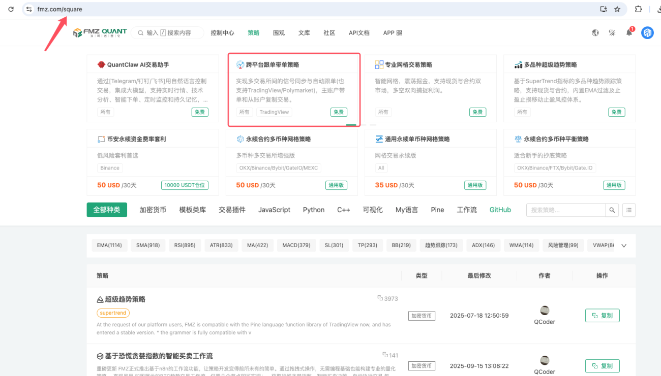
Task: Open the GitHub category link
Action: click(500, 210)
